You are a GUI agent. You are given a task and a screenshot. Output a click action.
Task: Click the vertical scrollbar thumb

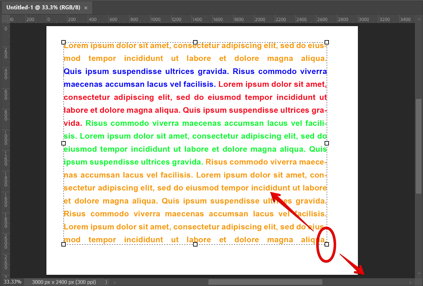(x=419, y=146)
